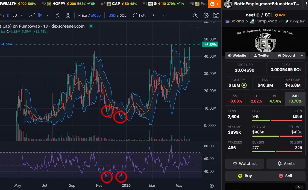308x190 pixels.
Task: Open chart settings gear icon
Action: [x=206, y=15]
